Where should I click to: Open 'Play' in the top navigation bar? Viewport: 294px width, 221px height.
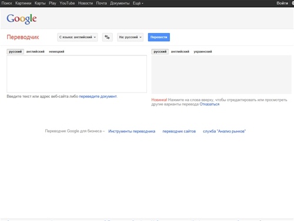(52, 4)
